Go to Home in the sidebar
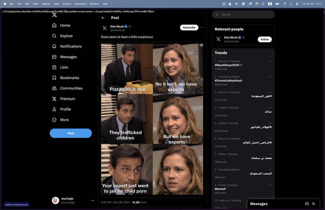 click(61, 25)
